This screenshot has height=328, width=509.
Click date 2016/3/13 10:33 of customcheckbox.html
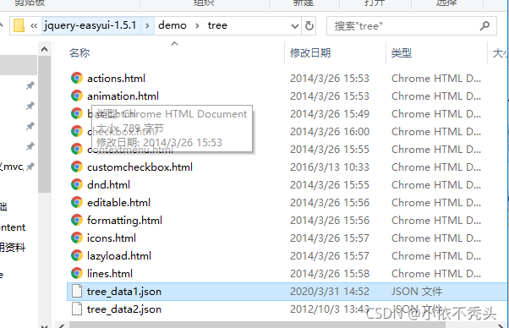click(x=330, y=167)
